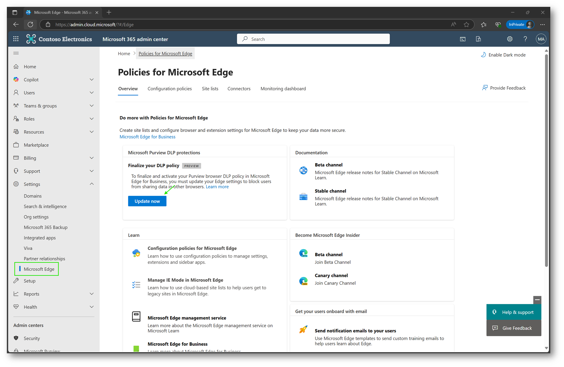Click the Beta channel documentation icon
Image resolution: width=564 pixels, height=367 pixels.
[x=303, y=170]
